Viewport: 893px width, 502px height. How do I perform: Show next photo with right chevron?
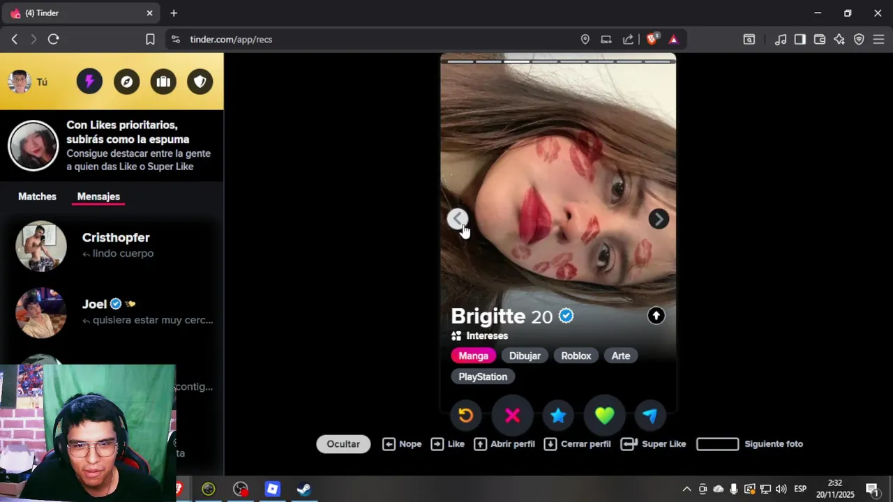coord(659,219)
